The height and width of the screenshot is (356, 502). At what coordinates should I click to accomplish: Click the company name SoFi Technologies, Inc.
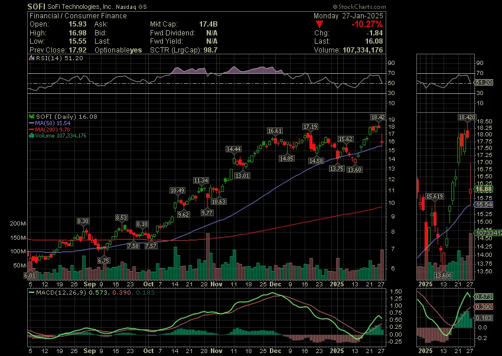pyautogui.click(x=80, y=6)
